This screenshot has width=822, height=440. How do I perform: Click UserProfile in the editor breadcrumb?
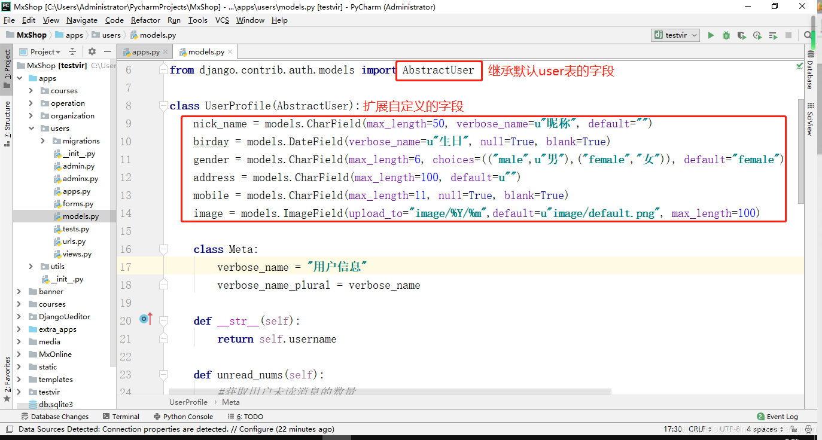188,402
